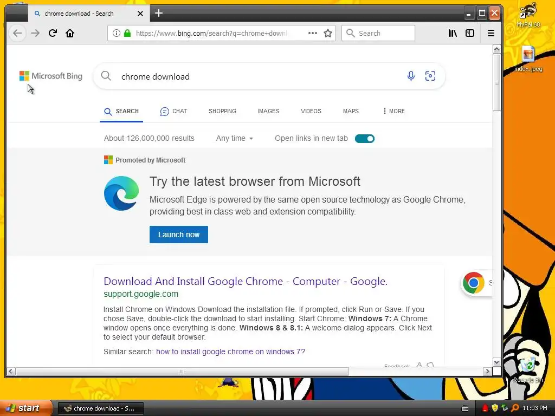Click the Bing voice search microphone
This screenshot has height=416, width=555.
click(411, 76)
